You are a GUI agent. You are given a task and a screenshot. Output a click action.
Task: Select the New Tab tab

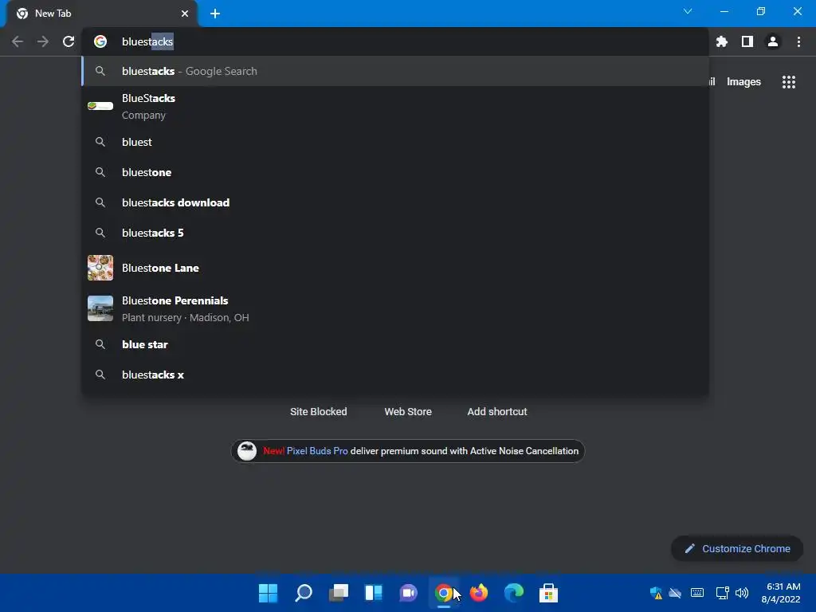point(101,14)
